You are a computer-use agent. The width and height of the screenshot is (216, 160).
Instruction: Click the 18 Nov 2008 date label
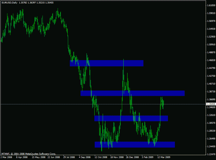point(117,157)
